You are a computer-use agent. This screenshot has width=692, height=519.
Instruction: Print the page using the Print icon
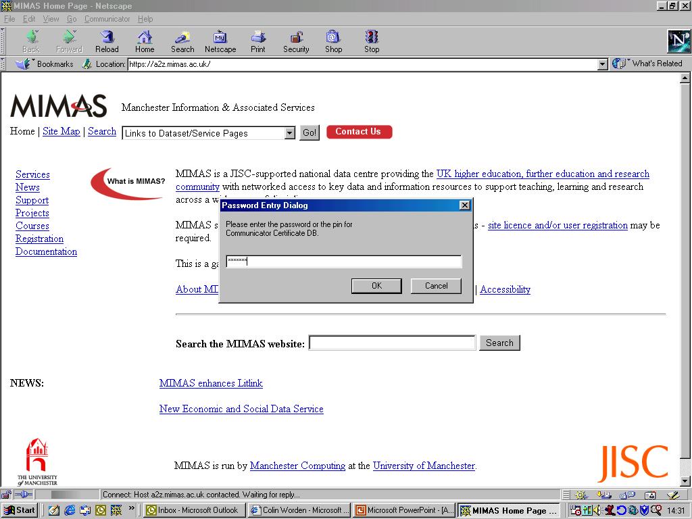point(258,41)
